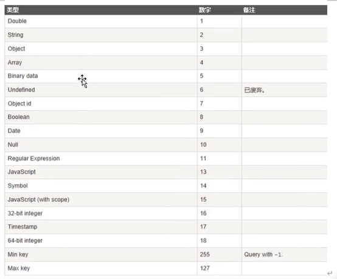Click the 数字 column header
This screenshot has height=279, width=337.
[x=205, y=10]
